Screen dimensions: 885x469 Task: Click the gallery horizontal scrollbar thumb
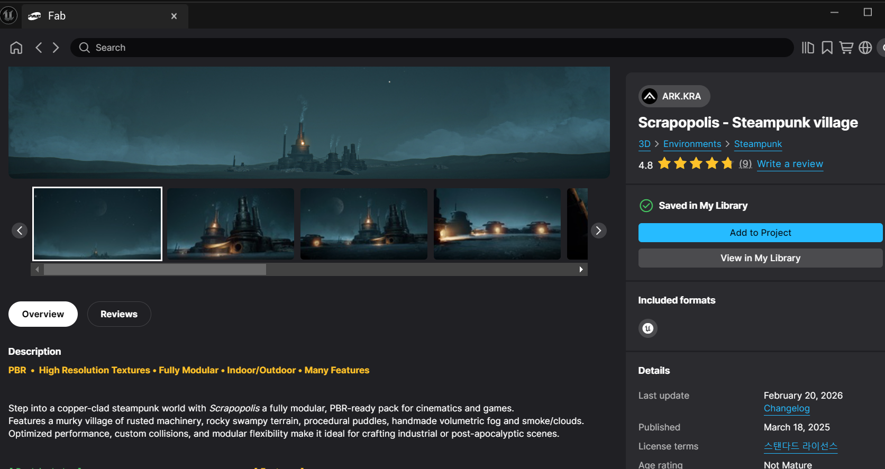coord(155,270)
